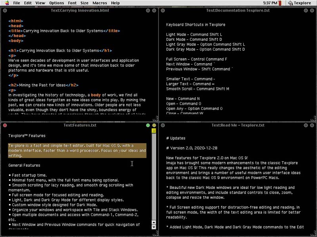
Task: Open the View menu
Action: tap(40, 3)
